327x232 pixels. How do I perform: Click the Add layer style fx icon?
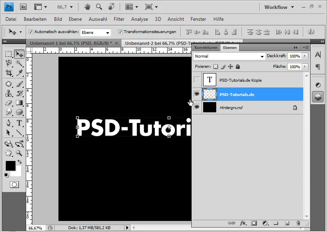243,223
